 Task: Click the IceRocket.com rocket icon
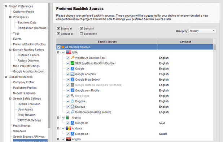click(73, 112)
